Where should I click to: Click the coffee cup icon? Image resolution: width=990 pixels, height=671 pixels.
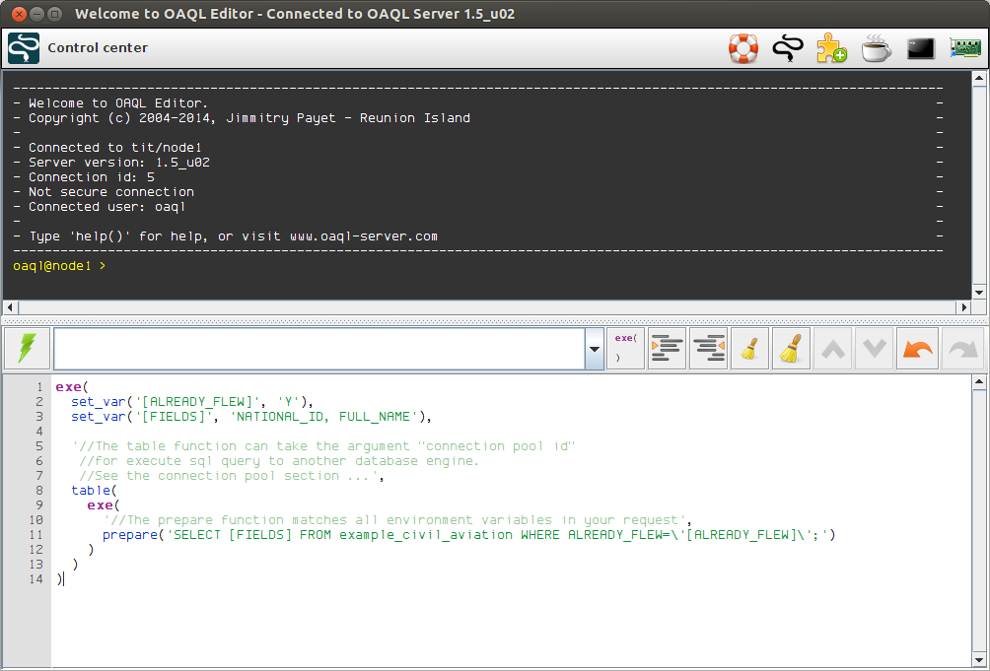(876, 48)
